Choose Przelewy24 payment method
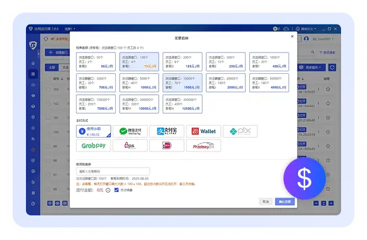 click(x=203, y=146)
